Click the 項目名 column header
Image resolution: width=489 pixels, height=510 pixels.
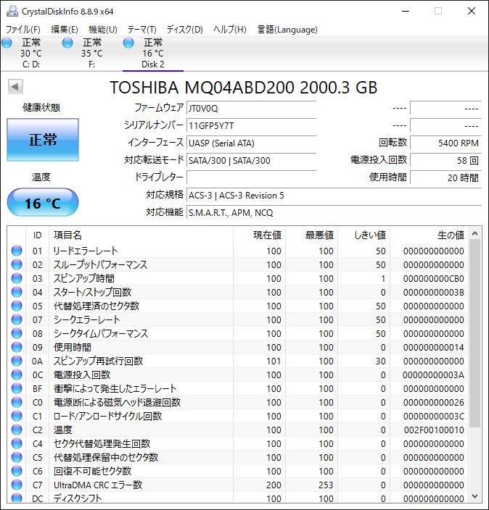(141, 235)
